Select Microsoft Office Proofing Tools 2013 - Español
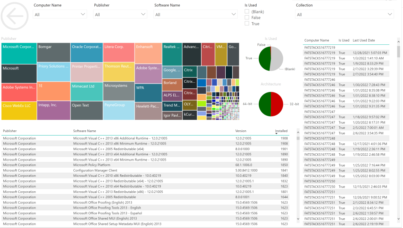The image size is (403, 228). [145, 213]
